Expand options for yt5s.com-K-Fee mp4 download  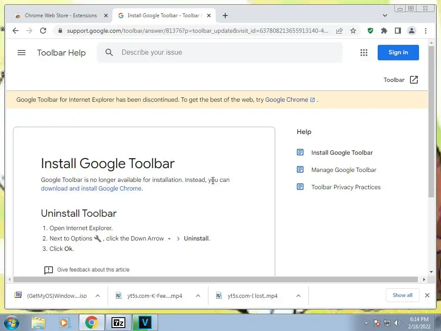pyautogui.click(x=198, y=296)
